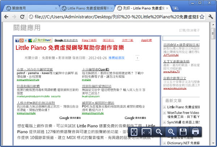Share the article via the Twitter icon
217x147 pixels.
click(x=26, y=40)
